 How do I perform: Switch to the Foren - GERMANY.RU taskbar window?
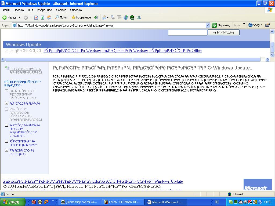point(123,202)
